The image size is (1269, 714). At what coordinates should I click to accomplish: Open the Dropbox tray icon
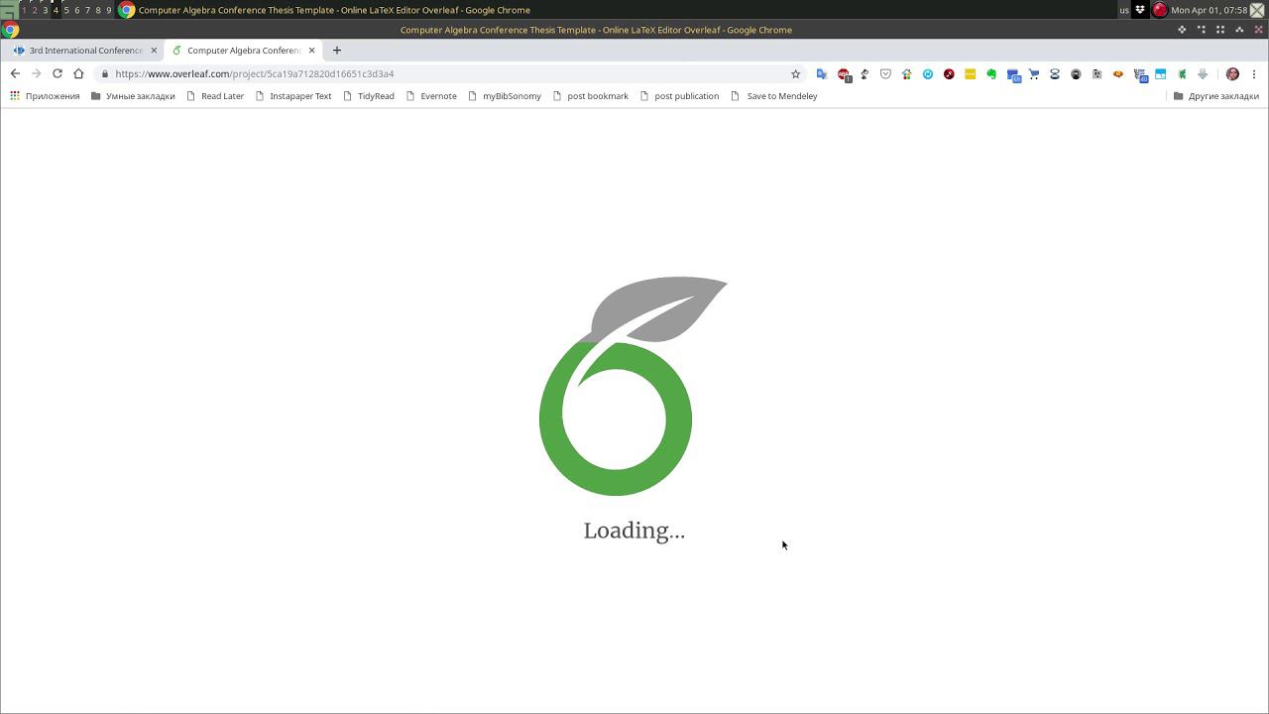click(1140, 10)
